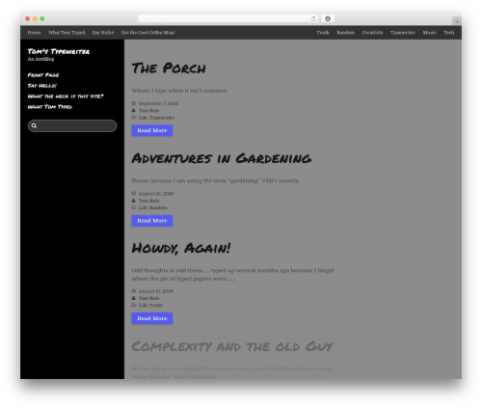Viewport: 482px width, 408px height.
Task: Read More for Adventures in Gardening
Action: tap(152, 221)
